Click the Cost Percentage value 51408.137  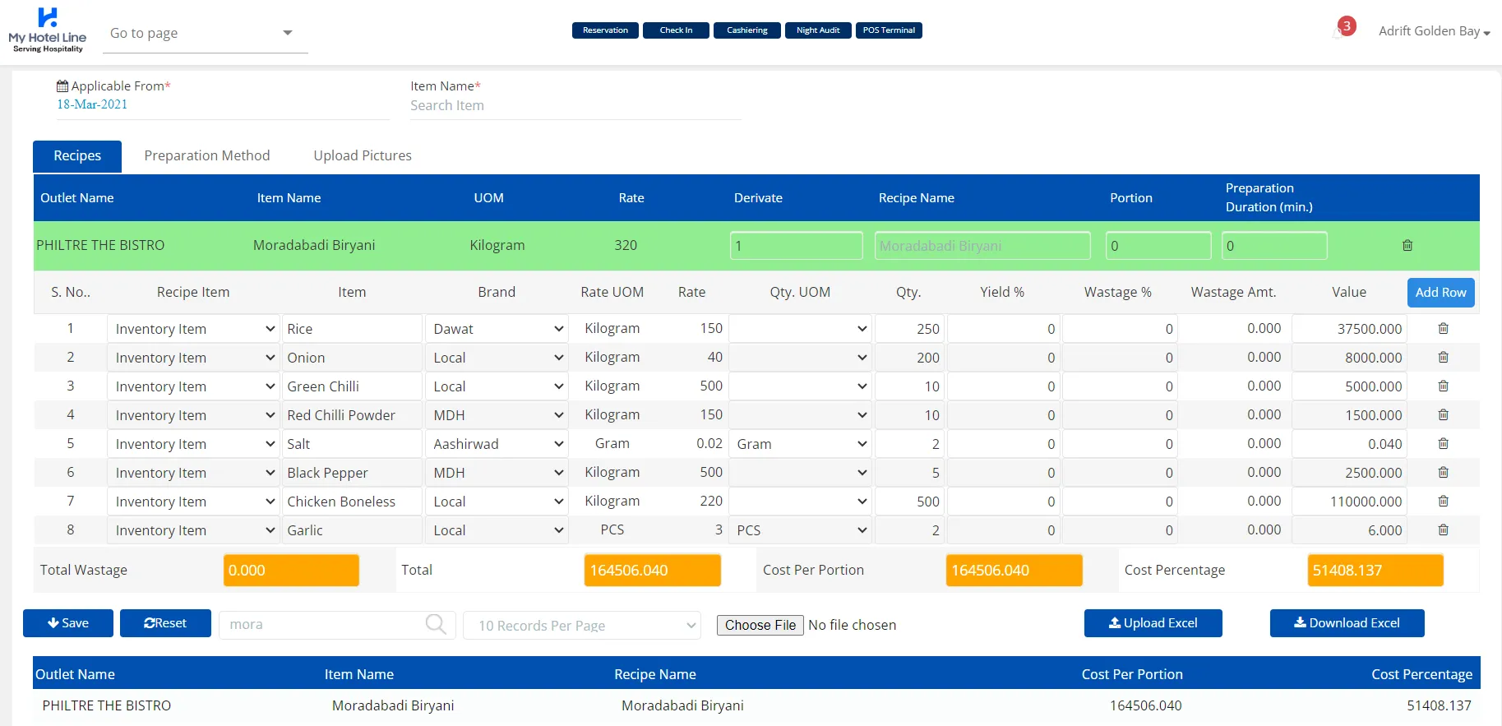coord(1375,571)
